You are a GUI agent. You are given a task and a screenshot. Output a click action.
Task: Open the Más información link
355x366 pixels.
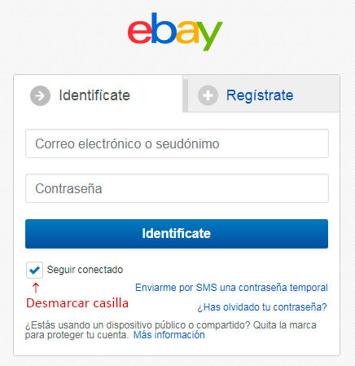click(169, 335)
